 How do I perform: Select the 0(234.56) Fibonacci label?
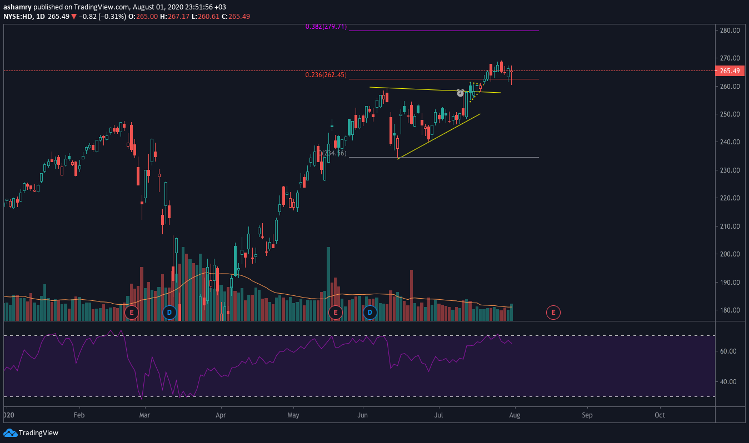click(333, 153)
